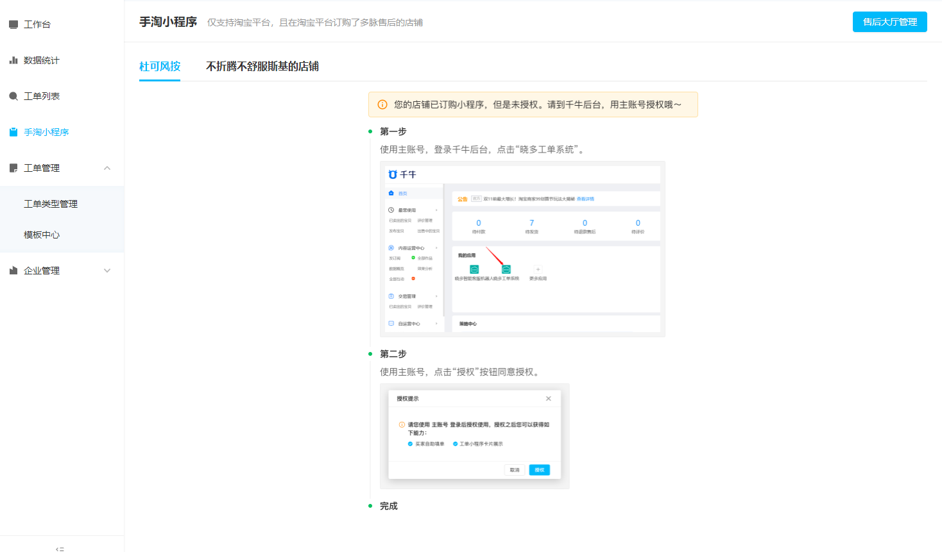942x552 pixels.
Task: Click the unauthorized shop warning message text
Action: 538,105
